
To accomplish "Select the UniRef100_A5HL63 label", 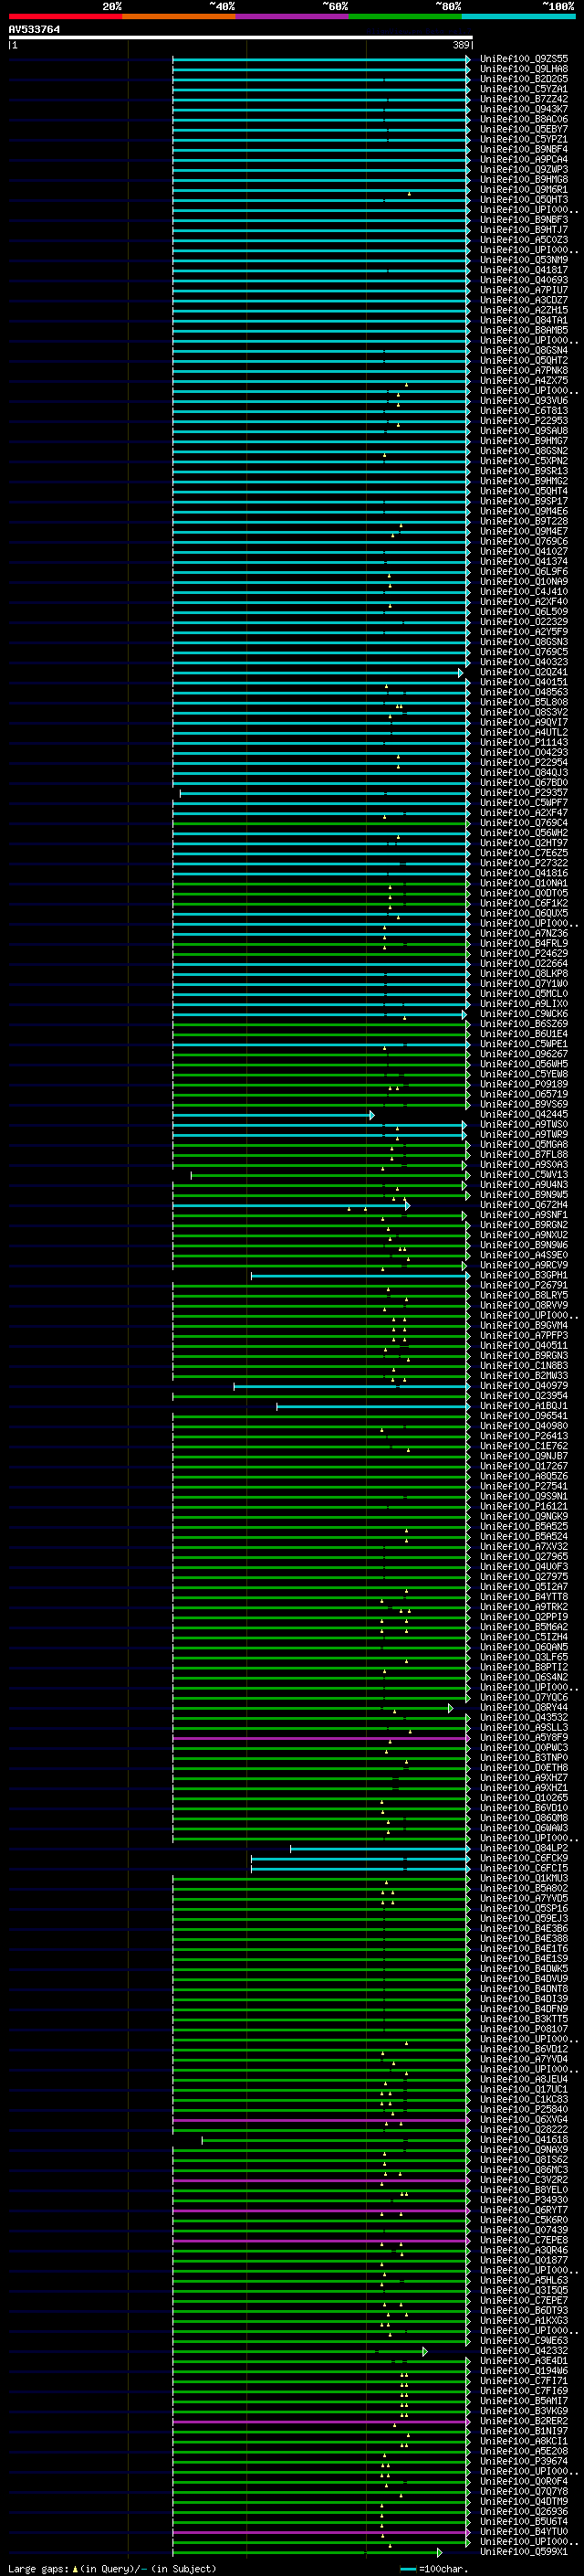I will 524,2281.
